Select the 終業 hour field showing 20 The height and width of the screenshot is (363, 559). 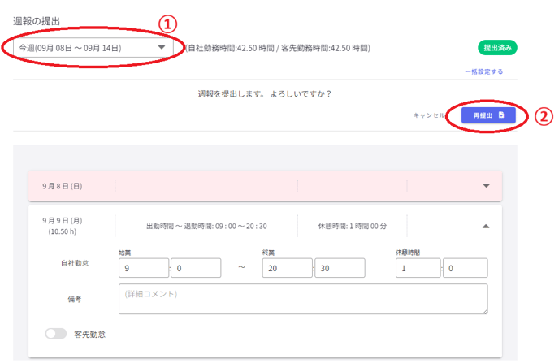pyautogui.click(x=287, y=268)
